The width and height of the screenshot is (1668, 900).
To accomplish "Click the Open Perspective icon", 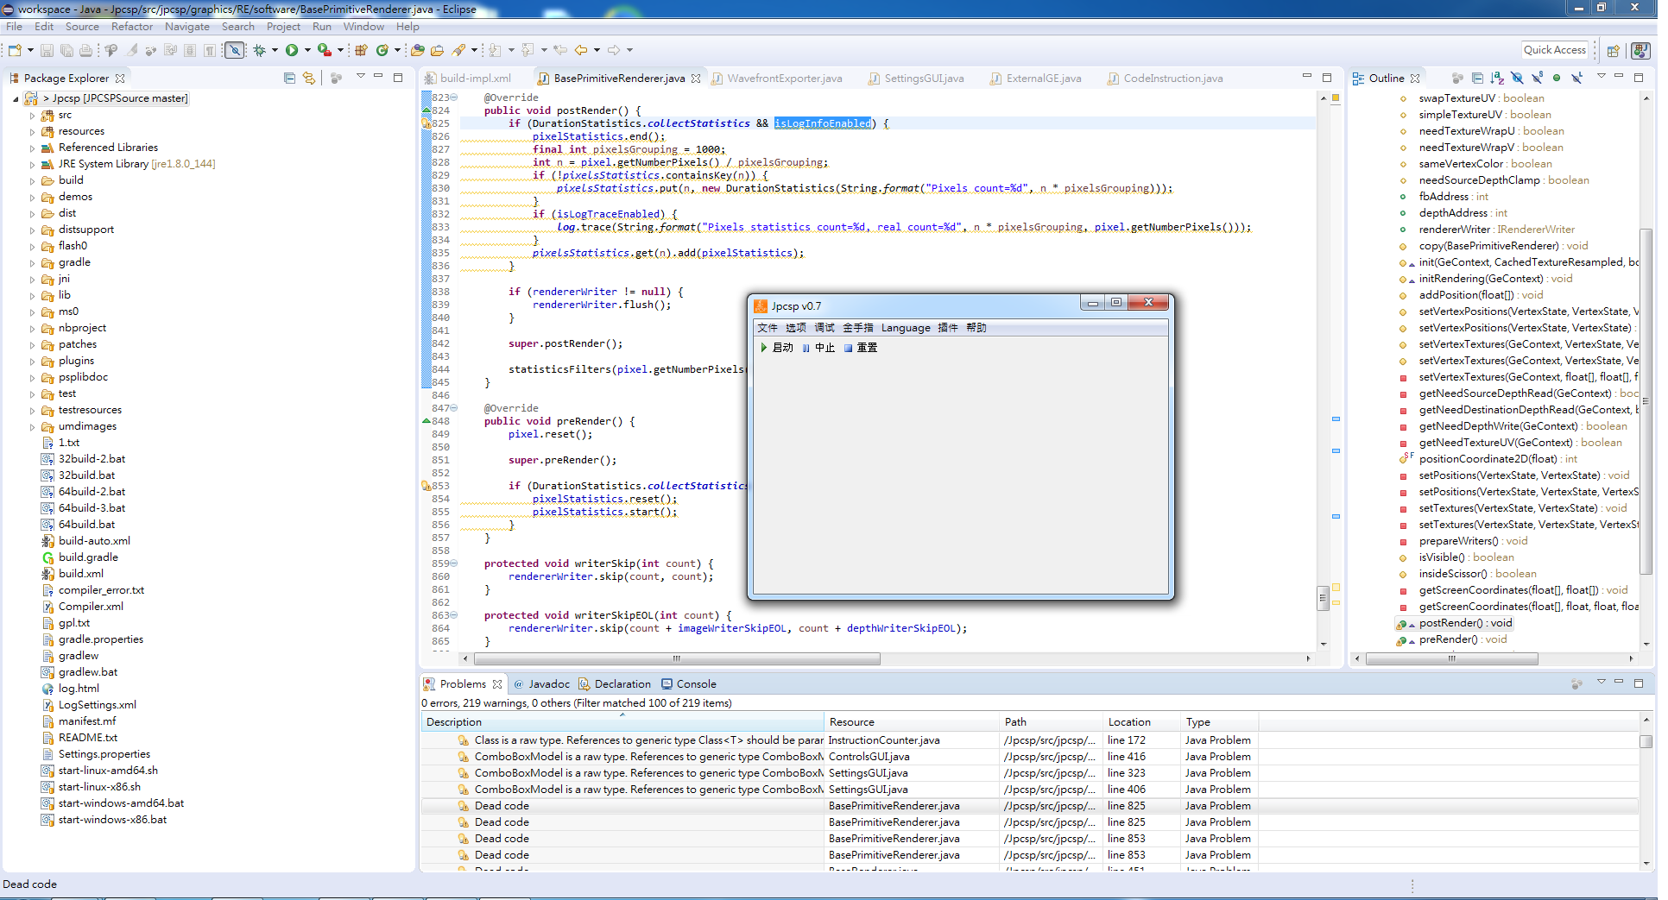I will pyautogui.click(x=1613, y=51).
